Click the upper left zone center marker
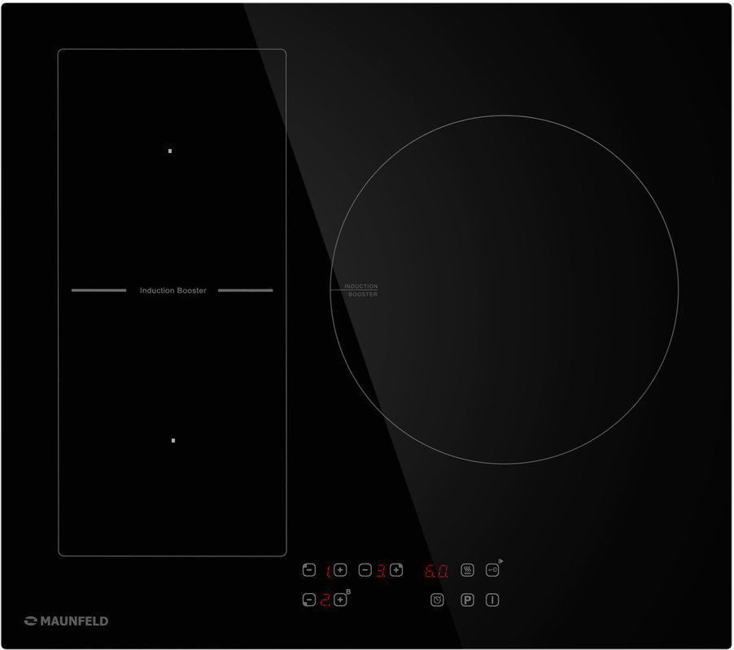 click(x=170, y=151)
